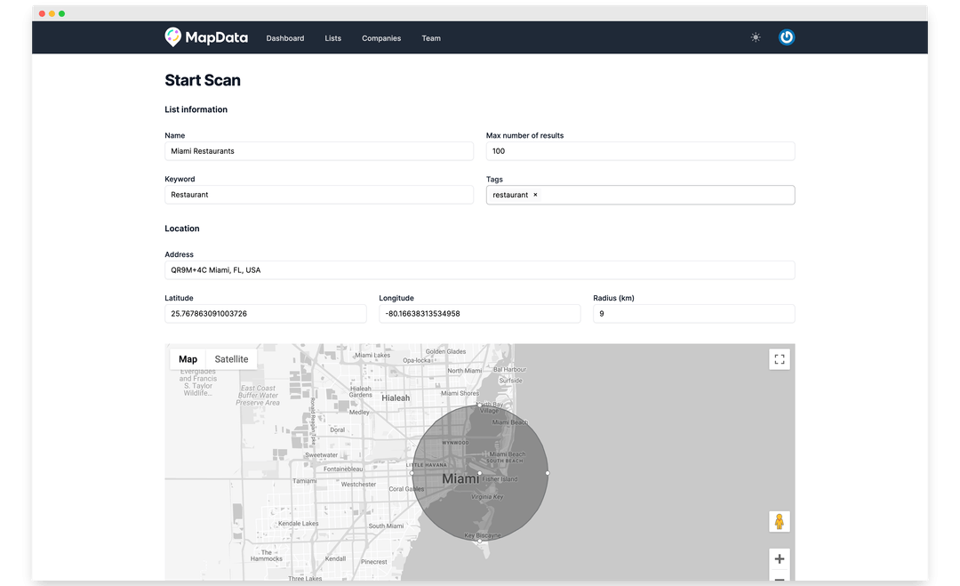The width and height of the screenshot is (960, 586).
Task: Click the Latitude input field
Action: (x=266, y=314)
